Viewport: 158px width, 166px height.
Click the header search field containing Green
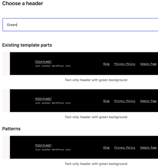(x=80, y=25)
